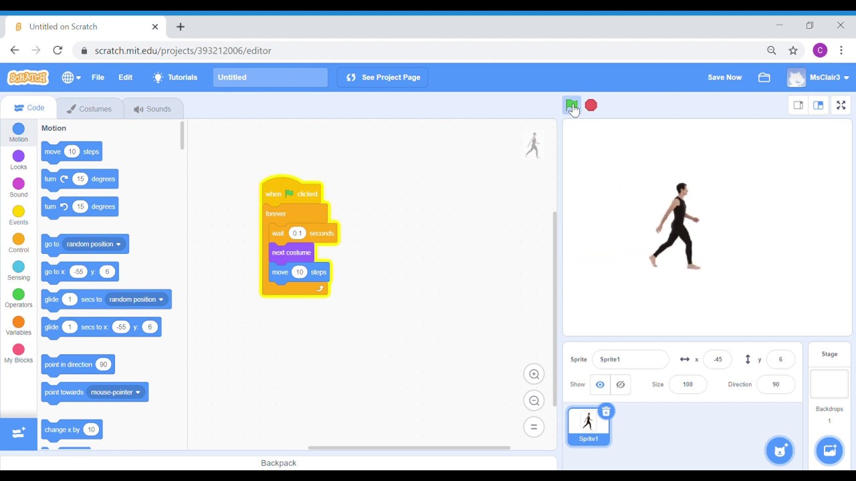The width and height of the screenshot is (856, 481).
Task: Switch to the Code tab
Action: click(29, 108)
